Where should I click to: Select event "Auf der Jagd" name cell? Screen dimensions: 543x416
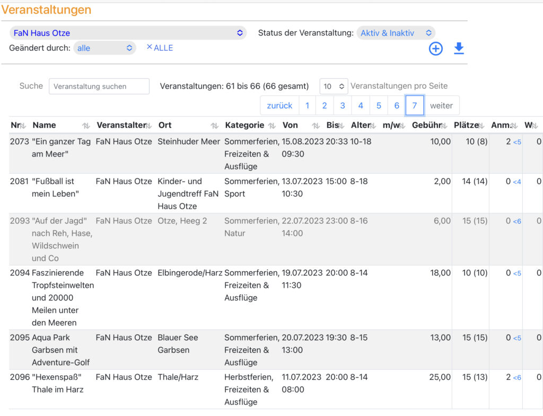pyautogui.click(x=63, y=240)
